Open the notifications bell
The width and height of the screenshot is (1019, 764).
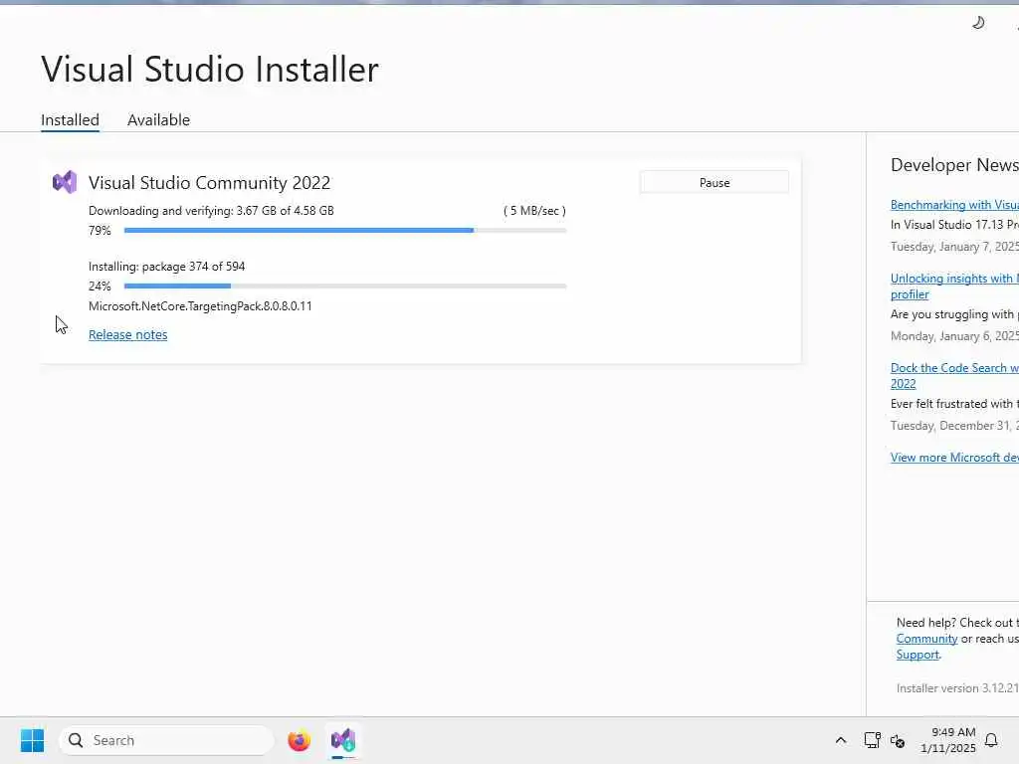[x=991, y=740]
